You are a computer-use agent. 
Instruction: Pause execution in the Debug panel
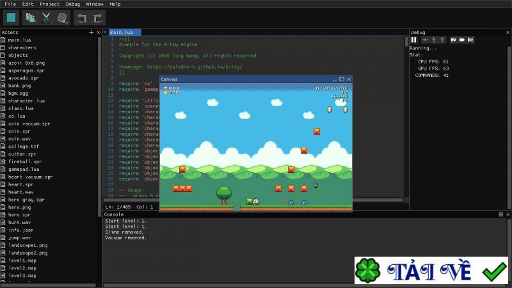[x=413, y=40]
